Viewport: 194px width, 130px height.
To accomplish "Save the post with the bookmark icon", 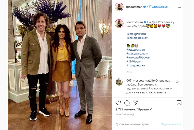I will point(179,103).
